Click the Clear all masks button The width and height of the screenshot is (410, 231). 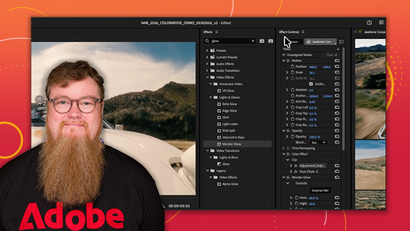coord(332,55)
